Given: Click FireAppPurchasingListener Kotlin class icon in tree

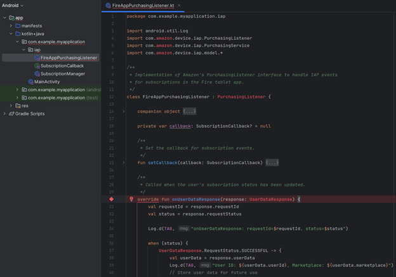Looking at the screenshot, I should pos(37,58).
